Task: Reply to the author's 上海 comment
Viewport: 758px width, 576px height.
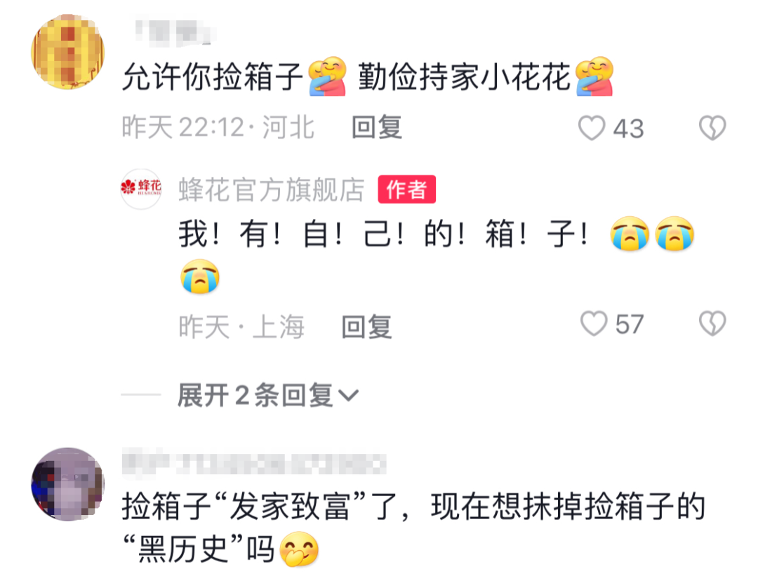Action: pos(367,327)
